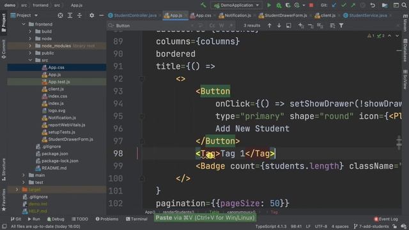Screen dimensions: 409x230
Task: Open the Project view dropdown arrow
Action: coord(36,15)
